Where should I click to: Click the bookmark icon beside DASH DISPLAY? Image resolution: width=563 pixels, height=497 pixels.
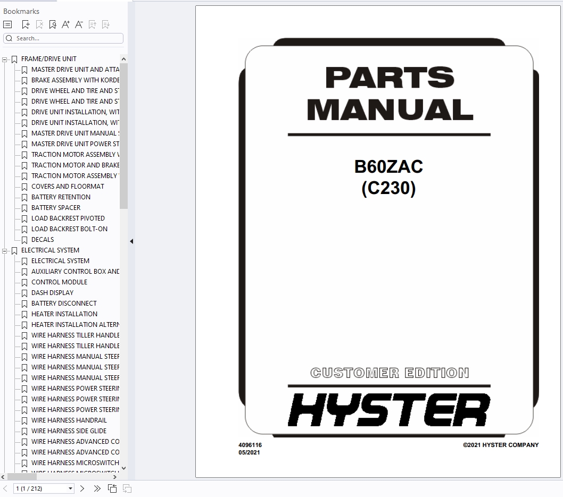tap(24, 293)
